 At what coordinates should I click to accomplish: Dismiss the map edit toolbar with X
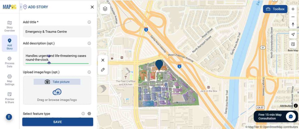pos(103,60)
